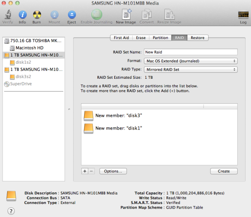Screen dimensions: 251x217
Task: Open the Info toolbar icon
Action: pos(23,15)
